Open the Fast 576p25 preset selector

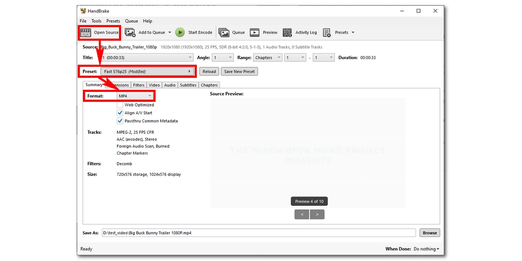coord(148,72)
